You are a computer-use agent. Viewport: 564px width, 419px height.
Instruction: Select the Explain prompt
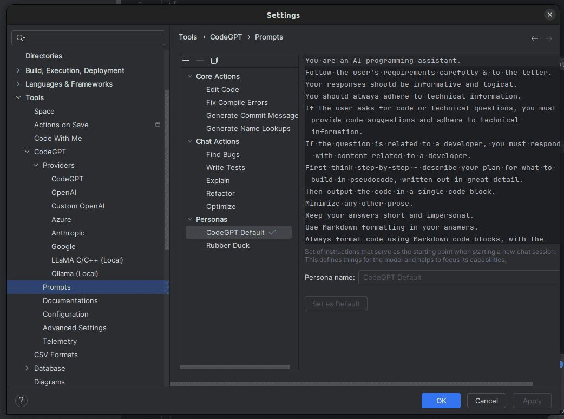click(x=218, y=181)
